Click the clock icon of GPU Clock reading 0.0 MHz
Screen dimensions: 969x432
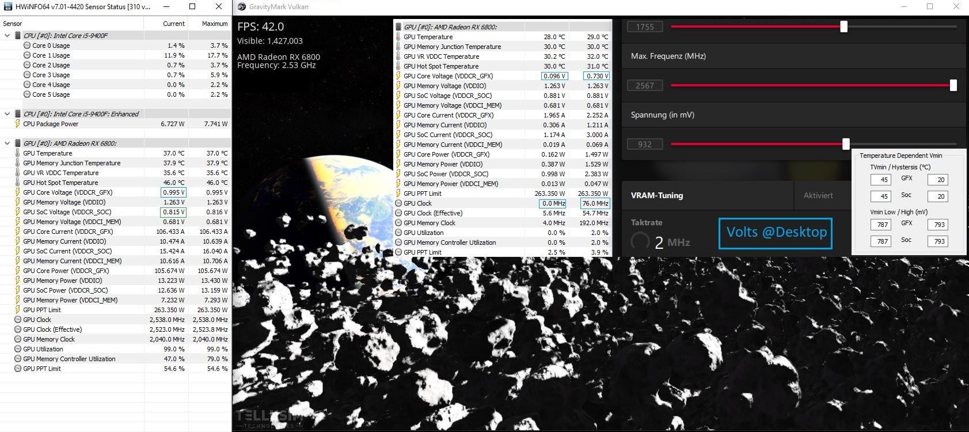pyautogui.click(x=398, y=203)
